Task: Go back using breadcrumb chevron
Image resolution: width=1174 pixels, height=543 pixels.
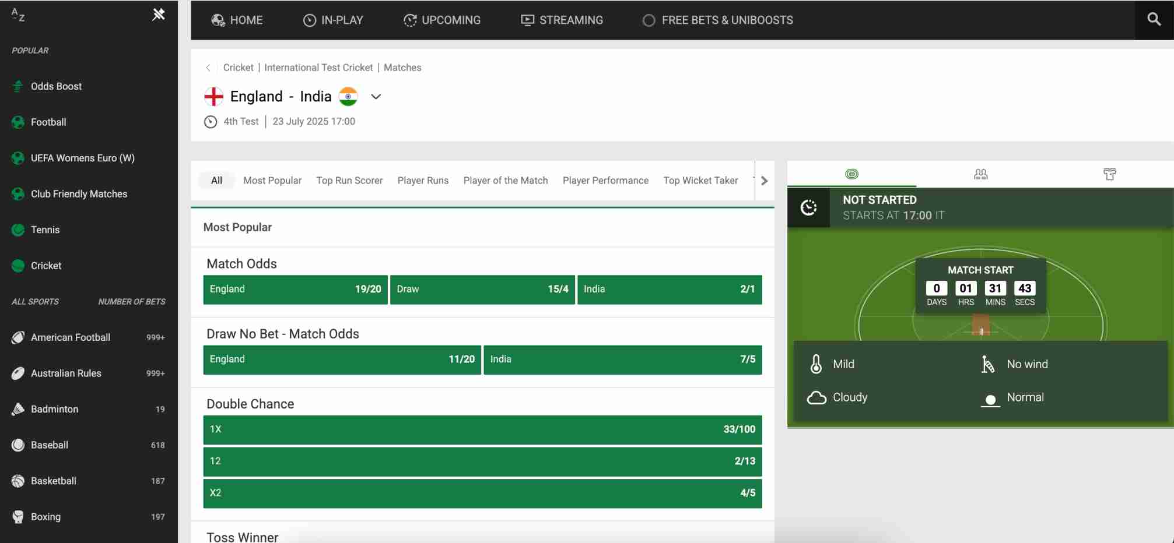Action: click(208, 68)
